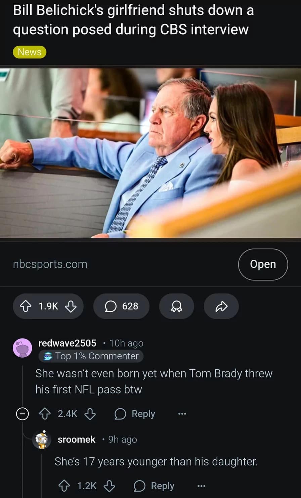Share the post with the share arrow icon
Image resolution: width=301 pixels, height=498 pixels.
click(x=221, y=306)
